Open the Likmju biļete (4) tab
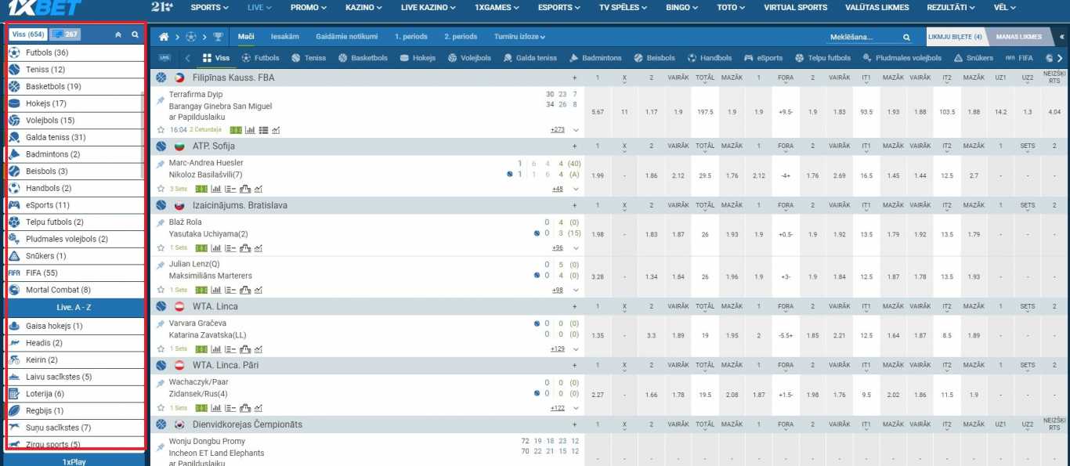 (956, 37)
